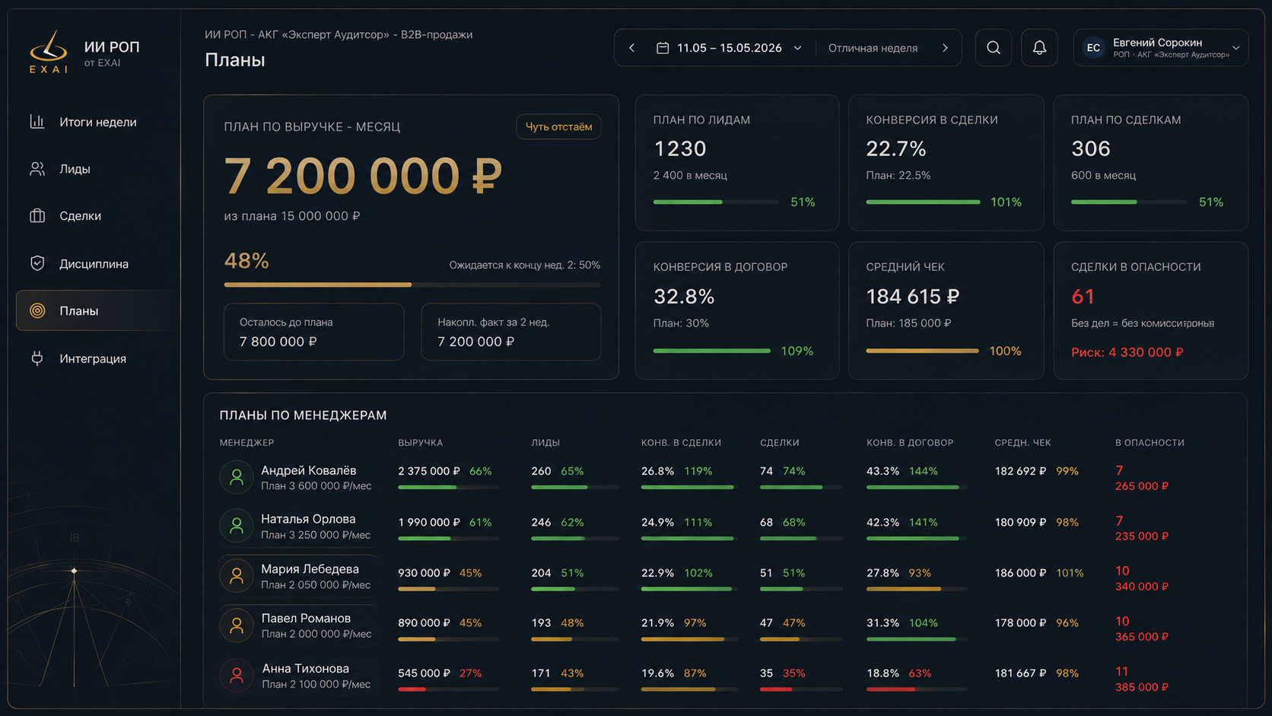Click Андрей Ковалёв's avatar icon

[x=237, y=477]
